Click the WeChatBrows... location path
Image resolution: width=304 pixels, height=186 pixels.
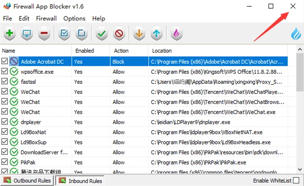(x=218, y=102)
